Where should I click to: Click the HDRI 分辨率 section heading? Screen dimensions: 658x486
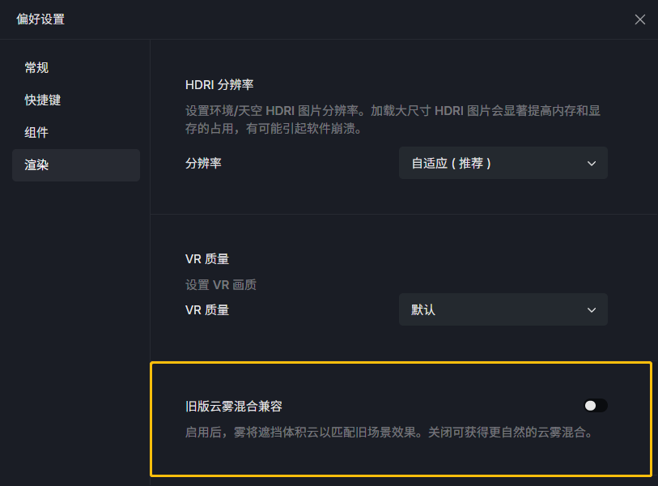tap(219, 85)
